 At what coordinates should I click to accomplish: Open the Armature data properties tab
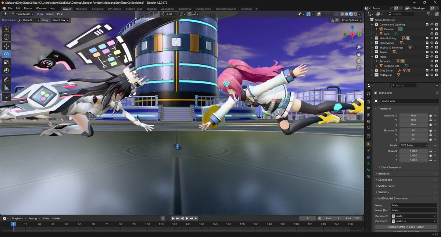[368, 164]
